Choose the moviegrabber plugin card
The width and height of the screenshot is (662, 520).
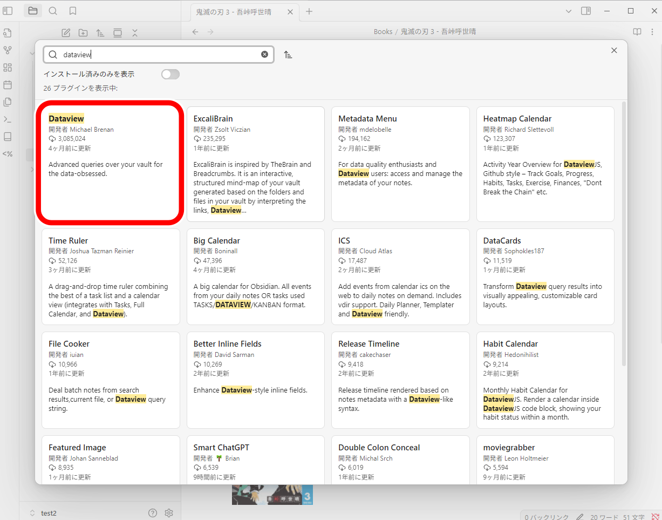(545, 460)
